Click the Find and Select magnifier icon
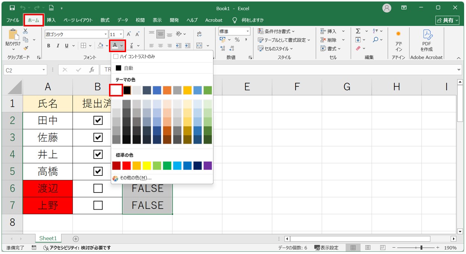The height and width of the screenshot is (254, 466). click(375, 40)
